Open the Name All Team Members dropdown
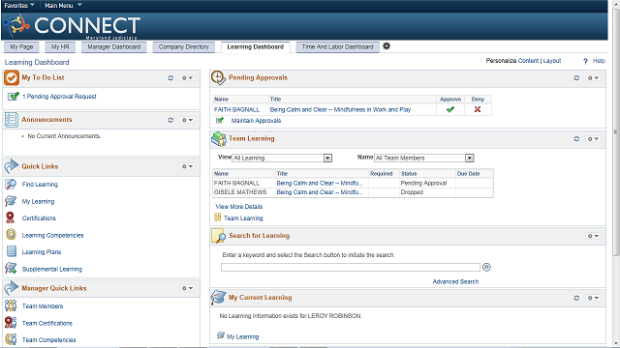 (x=469, y=158)
